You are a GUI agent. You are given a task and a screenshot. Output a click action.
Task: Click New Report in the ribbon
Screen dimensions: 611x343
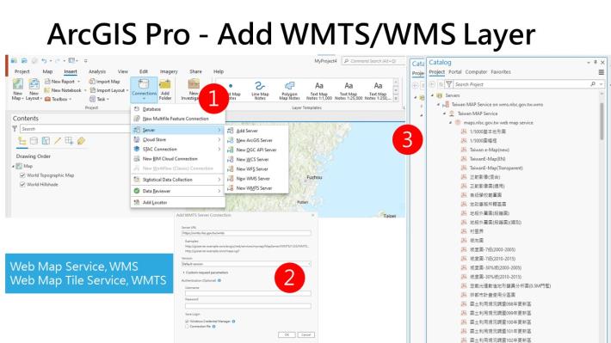62,82
